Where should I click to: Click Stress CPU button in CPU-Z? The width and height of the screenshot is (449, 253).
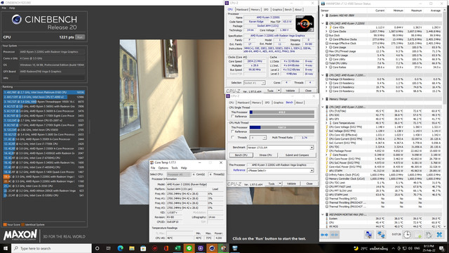(265, 155)
